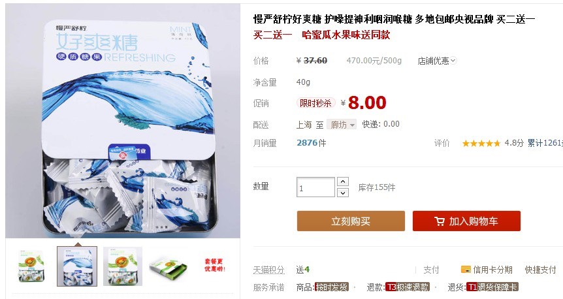Image resolution: width=563 pixels, height=299 pixels.
Task: Click the five-star rating icons
Action: [481, 144]
